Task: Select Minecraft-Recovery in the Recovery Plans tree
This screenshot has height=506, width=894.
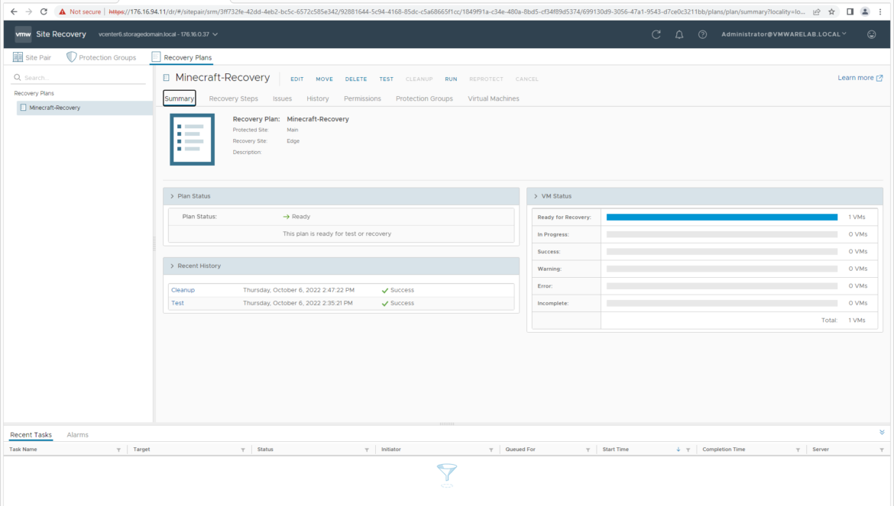Action: (84, 108)
